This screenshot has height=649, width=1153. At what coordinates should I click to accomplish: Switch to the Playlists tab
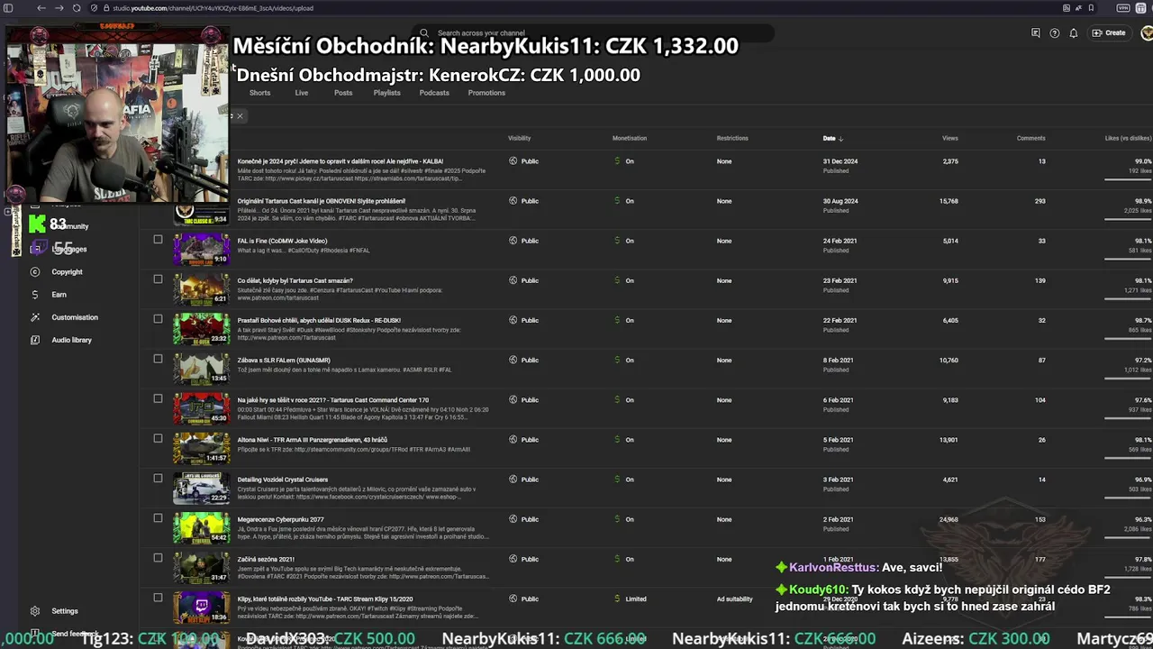[x=387, y=93]
